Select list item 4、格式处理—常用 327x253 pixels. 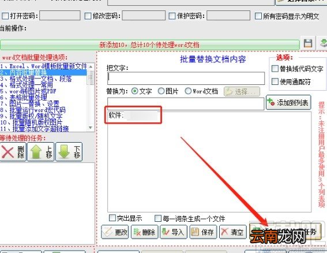[43, 85]
